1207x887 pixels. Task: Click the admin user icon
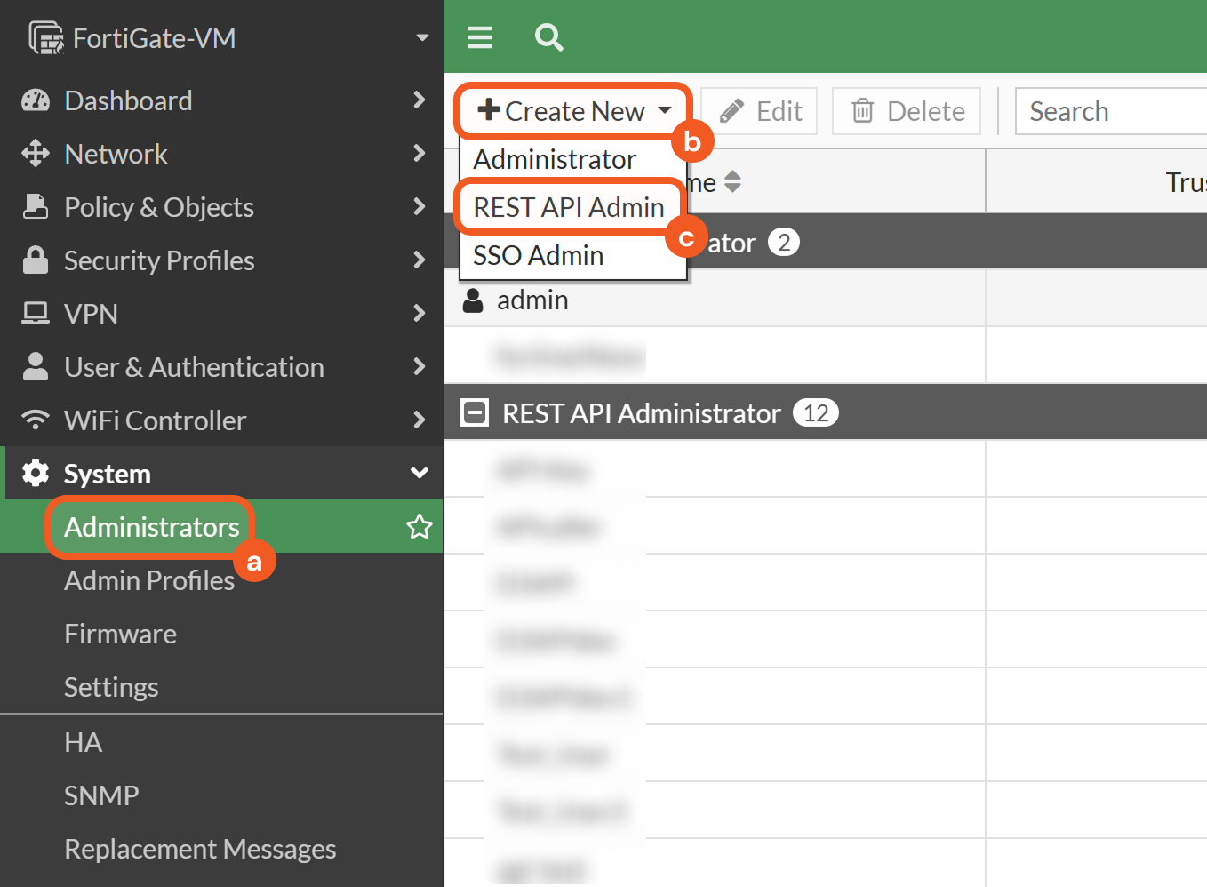point(474,300)
